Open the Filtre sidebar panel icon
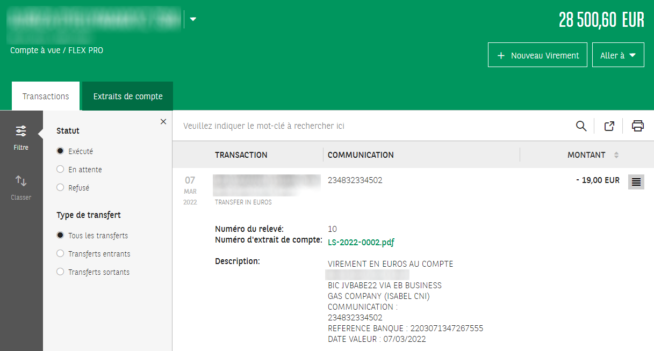654x351 pixels. pyautogui.click(x=21, y=136)
